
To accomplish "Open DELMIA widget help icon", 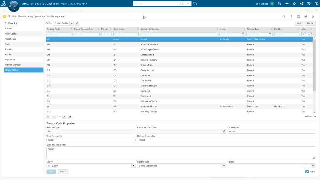I will 291,17.
